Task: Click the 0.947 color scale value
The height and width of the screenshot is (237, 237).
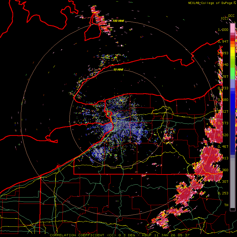Action: pyautogui.click(x=223, y=41)
